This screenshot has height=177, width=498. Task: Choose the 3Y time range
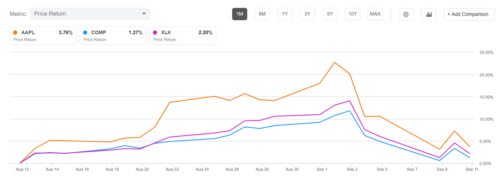point(307,14)
